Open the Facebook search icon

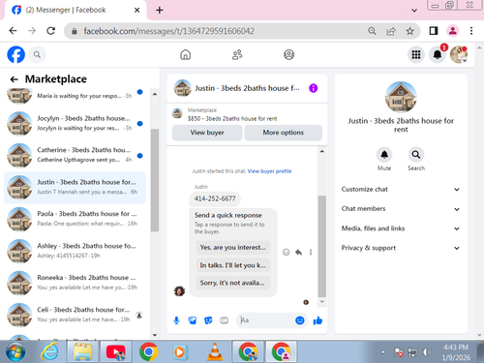(37, 55)
